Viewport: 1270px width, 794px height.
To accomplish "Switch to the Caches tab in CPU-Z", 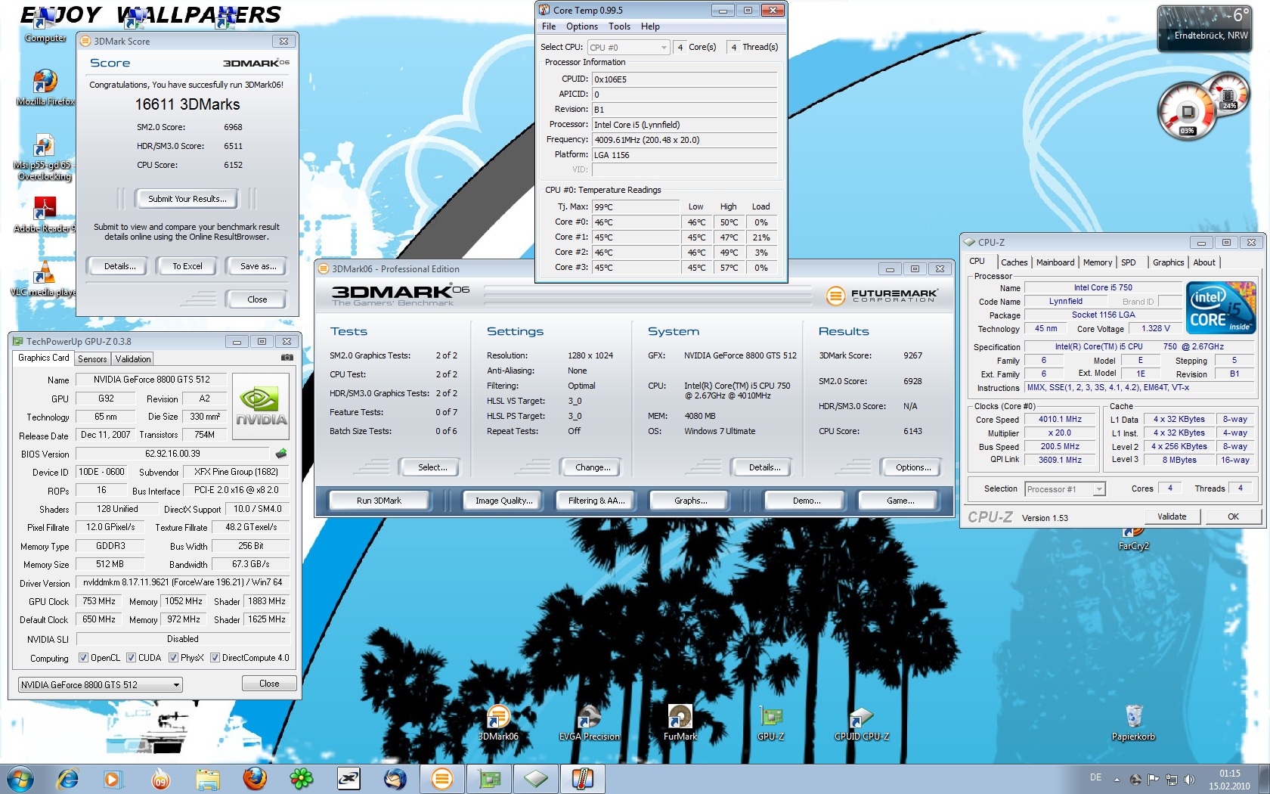I will click(1014, 262).
